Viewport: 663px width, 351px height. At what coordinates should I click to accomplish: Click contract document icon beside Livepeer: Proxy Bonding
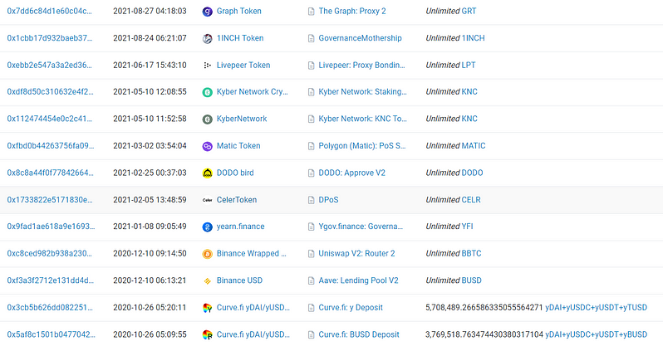click(x=312, y=66)
